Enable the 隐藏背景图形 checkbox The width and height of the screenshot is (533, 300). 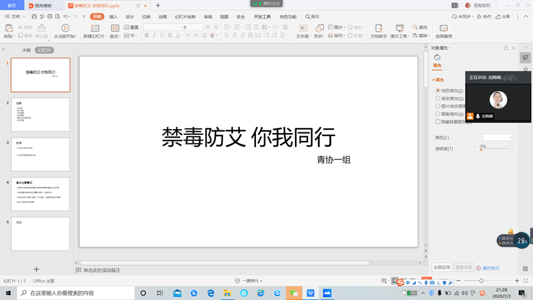coord(438,121)
